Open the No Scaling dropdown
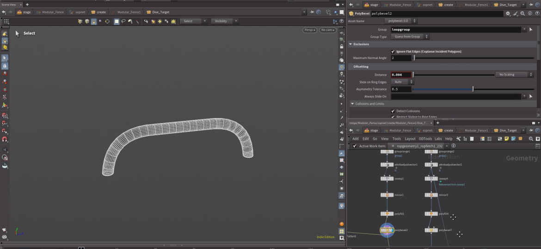 point(514,75)
